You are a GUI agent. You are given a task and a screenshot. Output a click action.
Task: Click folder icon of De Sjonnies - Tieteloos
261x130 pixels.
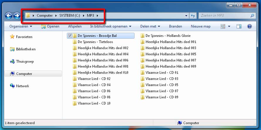tap(75, 42)
